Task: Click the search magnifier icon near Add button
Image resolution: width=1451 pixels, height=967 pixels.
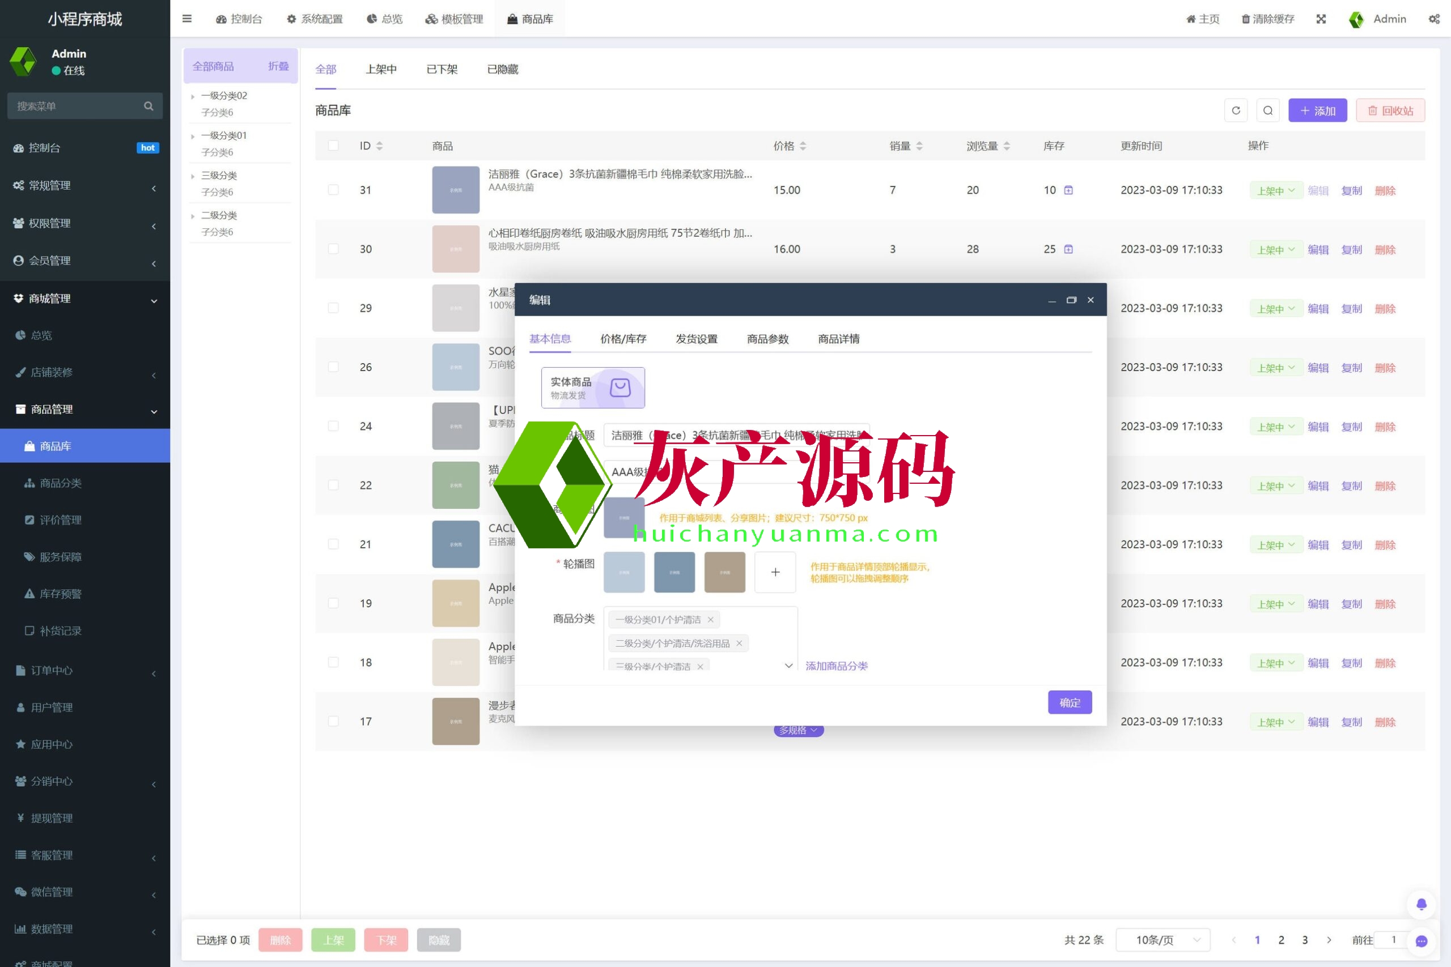Action: click(1268, 110)
